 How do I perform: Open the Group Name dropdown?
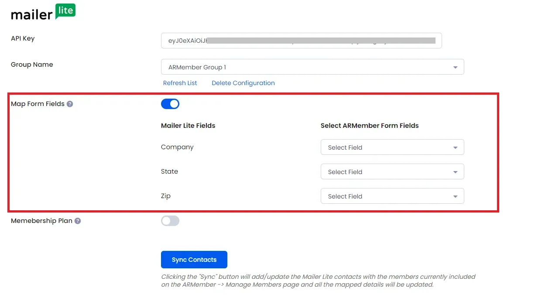pyautogui.click(x=312, y=67)
